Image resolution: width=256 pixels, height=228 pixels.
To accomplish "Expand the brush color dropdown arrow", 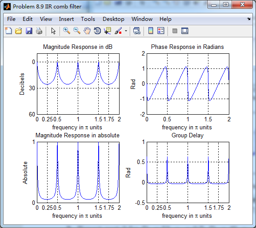I will point(126,31).
